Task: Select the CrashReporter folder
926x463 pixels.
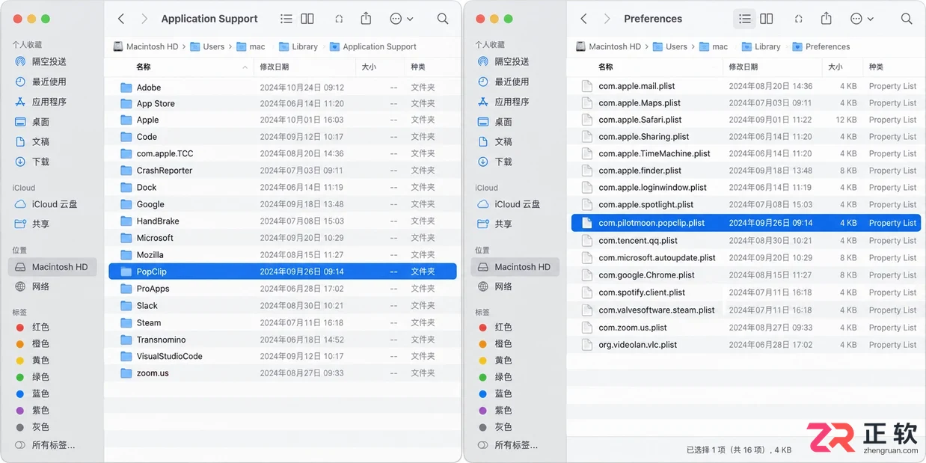Action: click(283, 171)
